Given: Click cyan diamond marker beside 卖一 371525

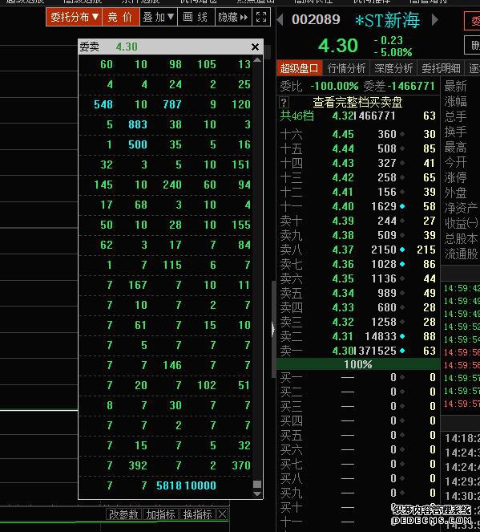Looking at the screenshot, I should (x=402, y=351).
